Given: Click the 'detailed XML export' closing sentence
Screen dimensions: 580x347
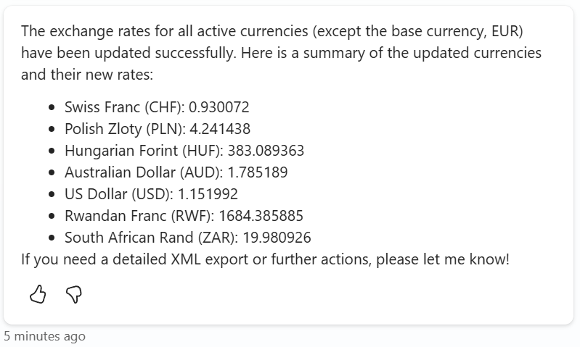Looking at the screenshot, I should pyautogui.click(x=265, y=259).
